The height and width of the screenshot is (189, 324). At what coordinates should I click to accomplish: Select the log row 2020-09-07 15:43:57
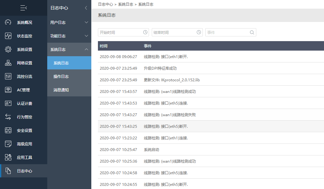pos(211,91)
